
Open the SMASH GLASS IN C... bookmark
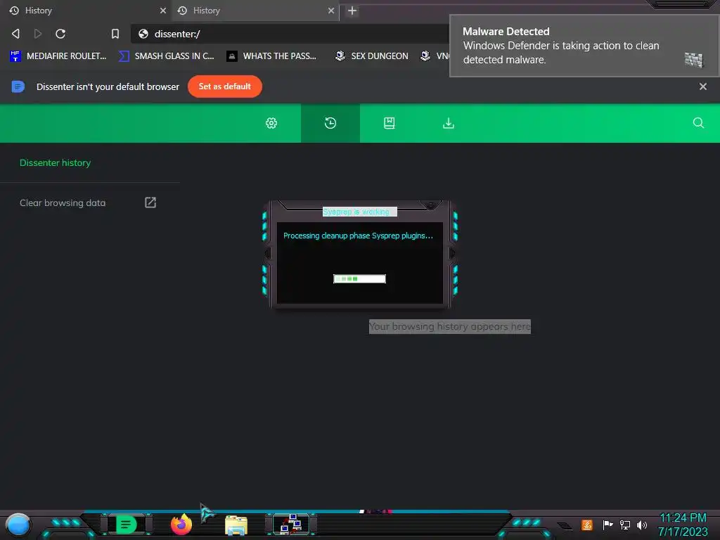click(x=166, y=56)
